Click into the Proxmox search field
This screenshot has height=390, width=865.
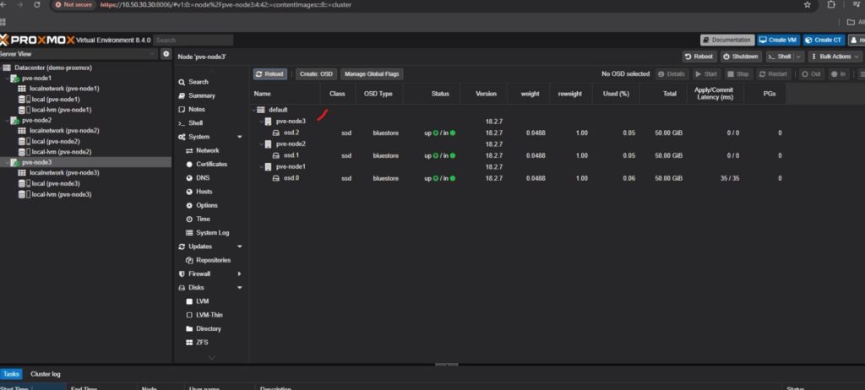(193, 41)
